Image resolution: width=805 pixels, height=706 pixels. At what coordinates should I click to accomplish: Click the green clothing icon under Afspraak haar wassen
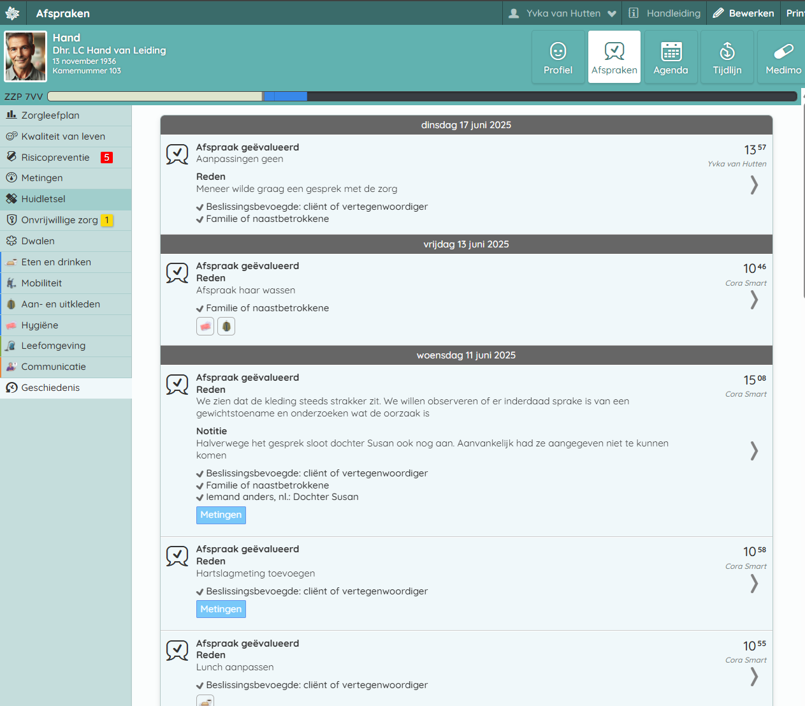pyautogui.click(x=226, y=327)
